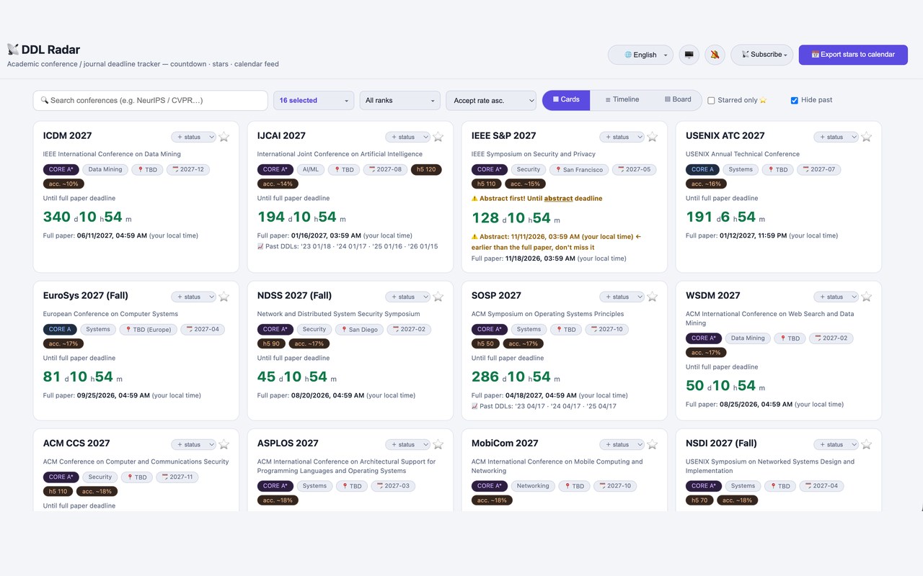The image size is (923, 576).
Task: Star the USENIX ATC 2027 card
Action: (x=866, y=137)
